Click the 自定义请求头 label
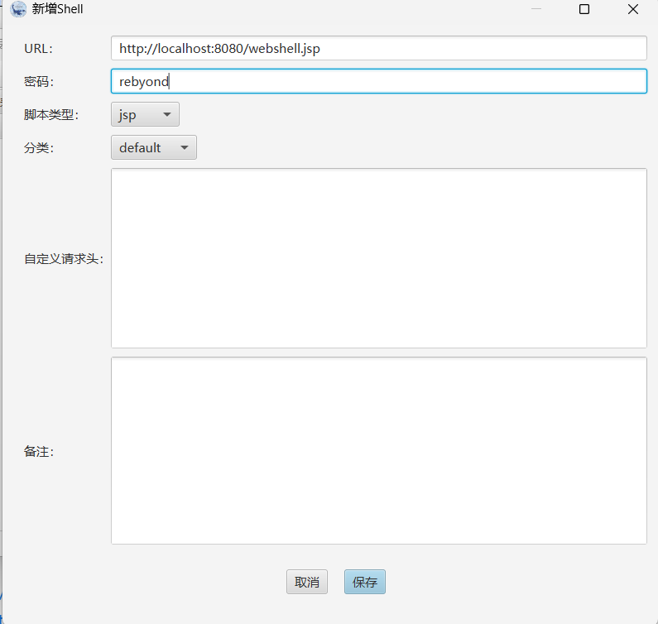The height and width of the screenshot is (624, 658). (65, 259)
